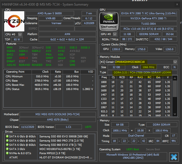This screenshot has height=164, width=182.
Task: Click the green check for Samsung 860 EVO
Action: (7, 145)
